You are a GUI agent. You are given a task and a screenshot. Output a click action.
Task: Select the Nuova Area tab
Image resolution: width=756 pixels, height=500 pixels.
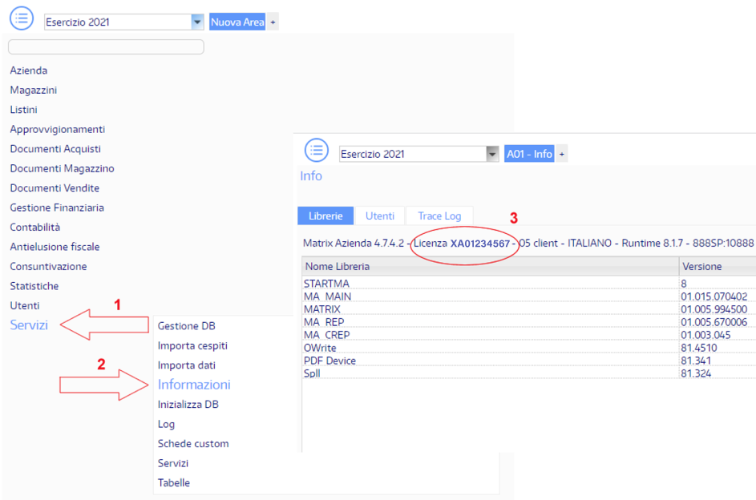(237, 22)
